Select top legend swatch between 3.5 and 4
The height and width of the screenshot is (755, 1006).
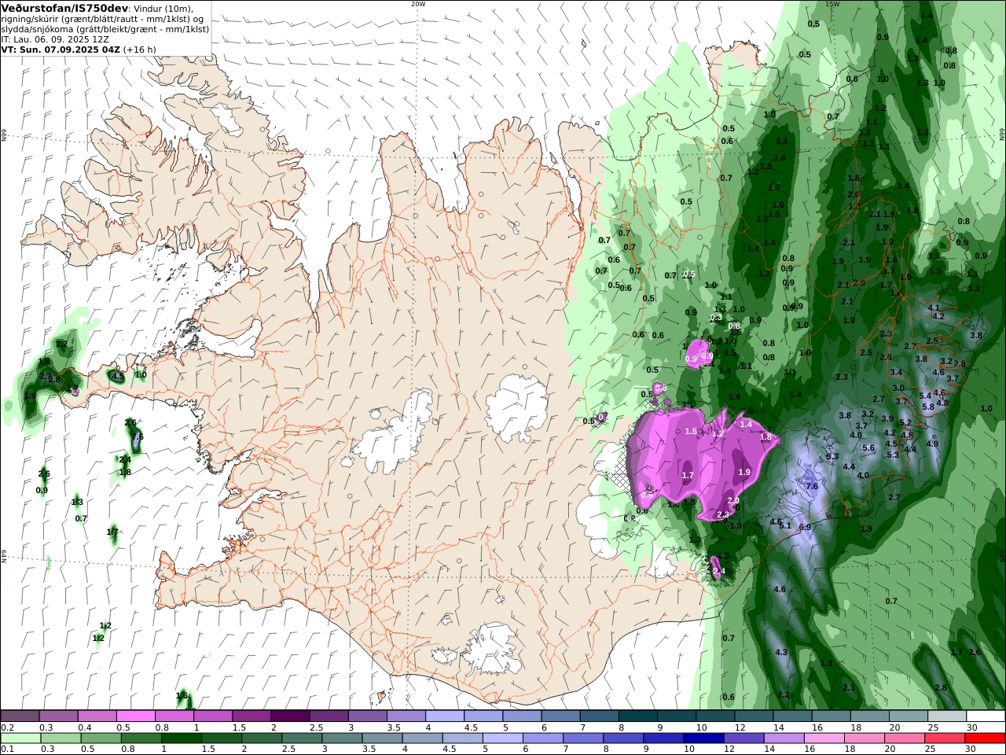[406, 716]
